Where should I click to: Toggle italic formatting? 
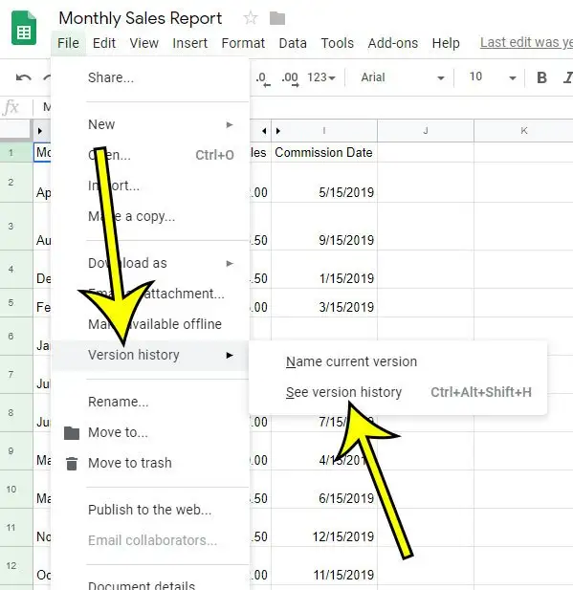[567, 77]
